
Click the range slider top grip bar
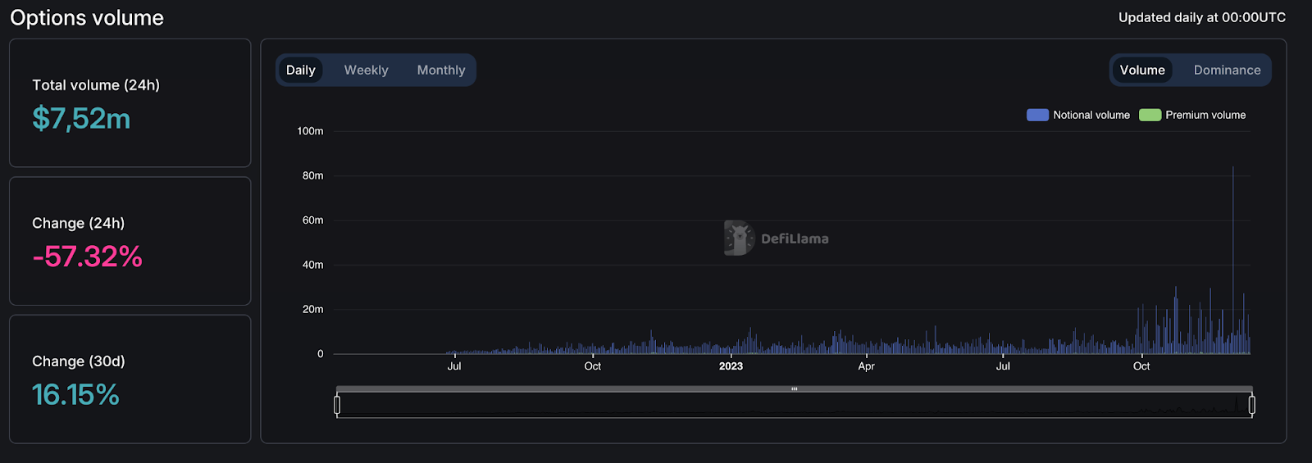pyautogui.click(x=794, y=388)
